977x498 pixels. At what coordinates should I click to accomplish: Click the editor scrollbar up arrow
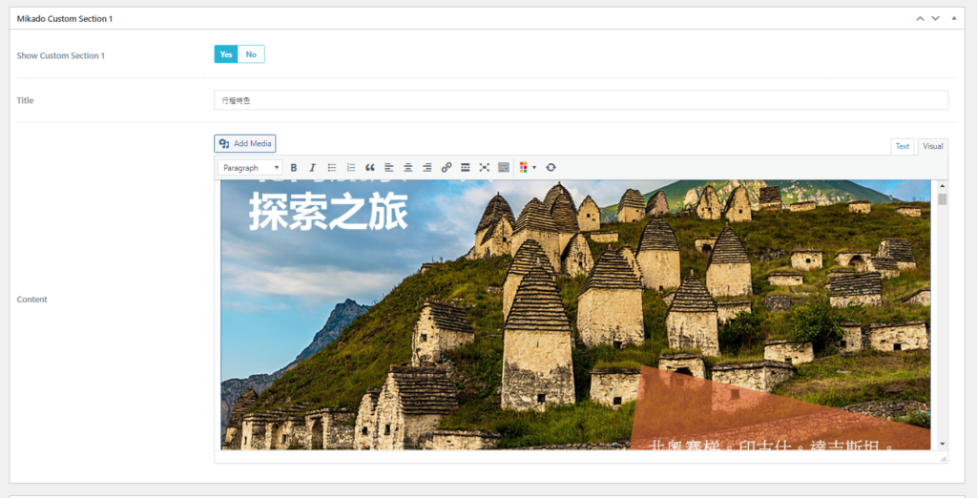tap(942, 186)
